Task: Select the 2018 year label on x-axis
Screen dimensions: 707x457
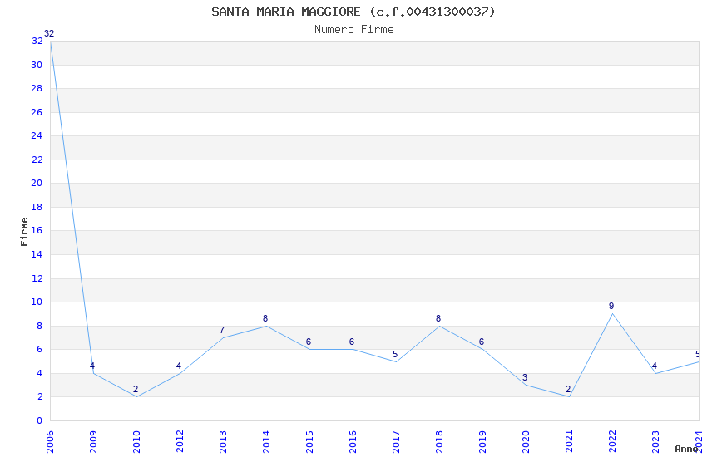Action: click(439, 442)
